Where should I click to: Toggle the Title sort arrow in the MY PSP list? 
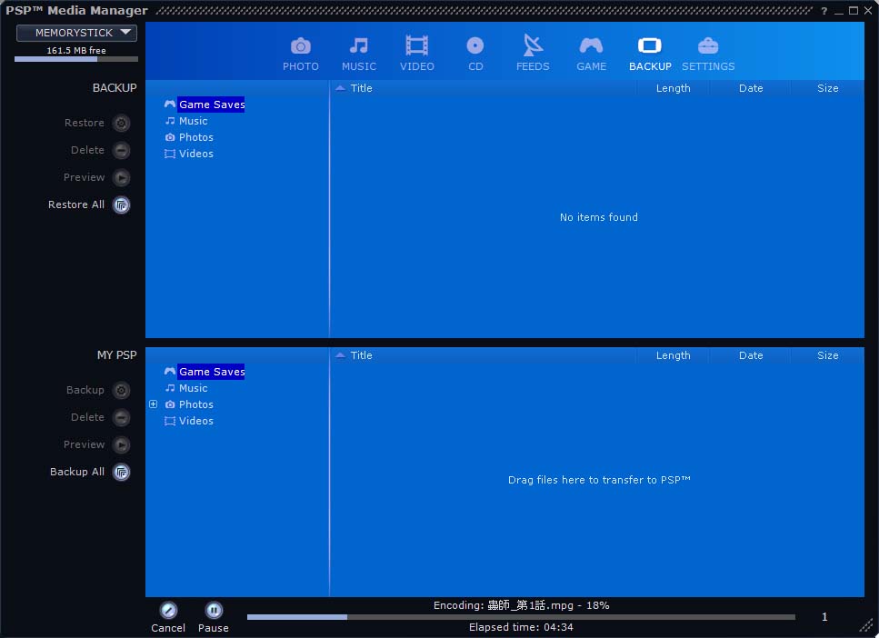[340, 354]
